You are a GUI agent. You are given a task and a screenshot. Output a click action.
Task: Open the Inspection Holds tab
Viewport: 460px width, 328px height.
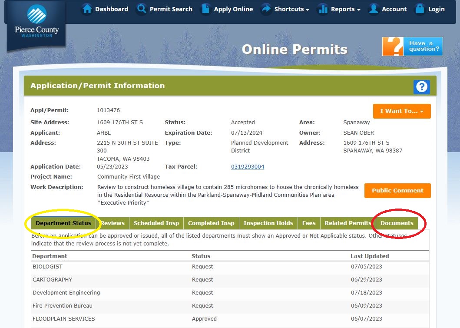(268, 223)
